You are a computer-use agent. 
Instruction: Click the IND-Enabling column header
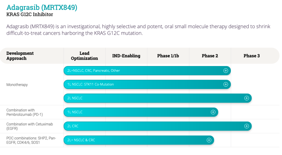126,56
